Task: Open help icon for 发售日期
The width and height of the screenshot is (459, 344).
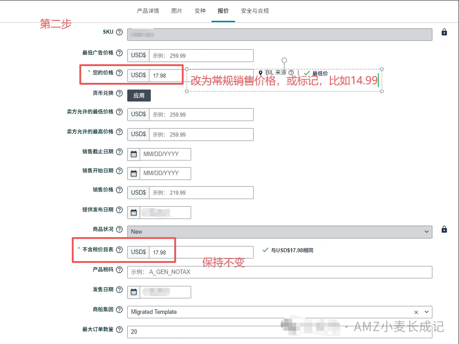Action: pos(119,289)
